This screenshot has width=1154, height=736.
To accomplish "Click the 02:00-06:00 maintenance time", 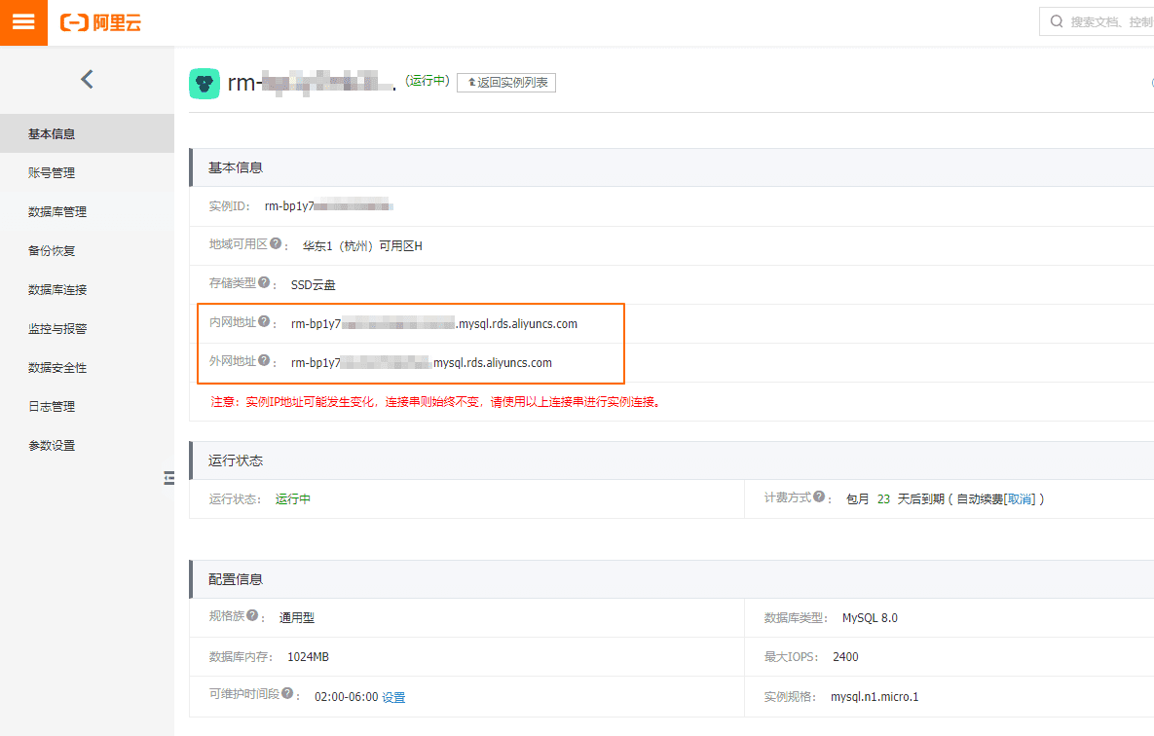I will (x=346, y=697).
